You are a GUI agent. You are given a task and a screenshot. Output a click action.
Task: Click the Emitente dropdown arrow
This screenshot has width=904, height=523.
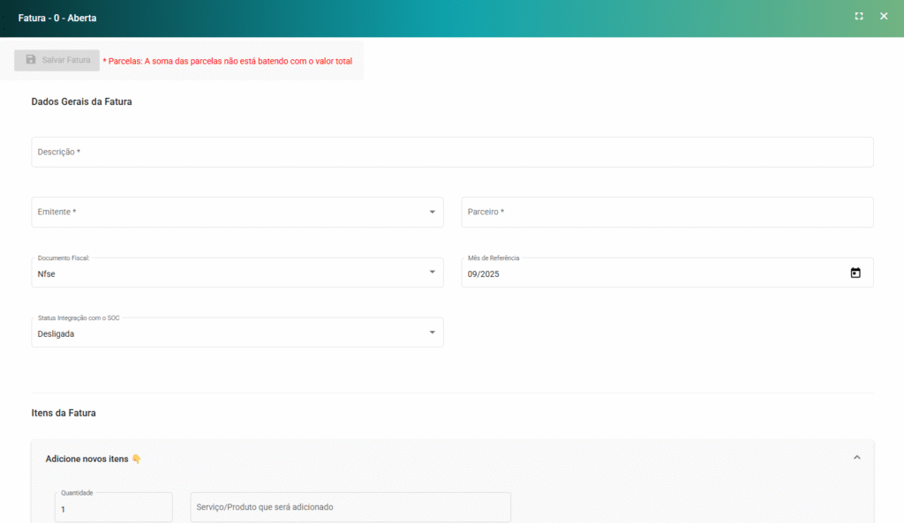click(432, 213)
